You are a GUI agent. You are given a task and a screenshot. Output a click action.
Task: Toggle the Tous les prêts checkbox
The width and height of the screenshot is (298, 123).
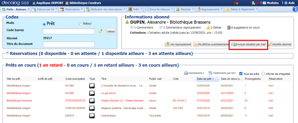click(241, 74)
